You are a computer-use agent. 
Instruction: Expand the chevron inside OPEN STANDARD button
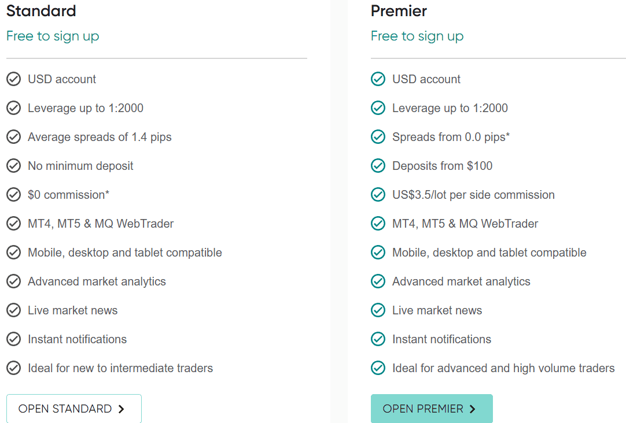coord(121,408)
